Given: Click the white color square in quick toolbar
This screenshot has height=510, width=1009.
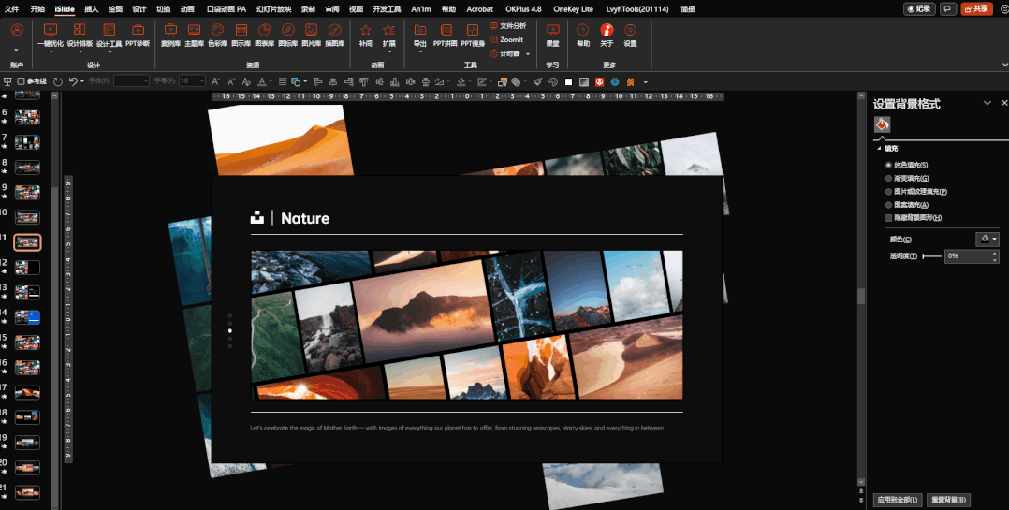Looking at the screenshot, I should [568, 81].
